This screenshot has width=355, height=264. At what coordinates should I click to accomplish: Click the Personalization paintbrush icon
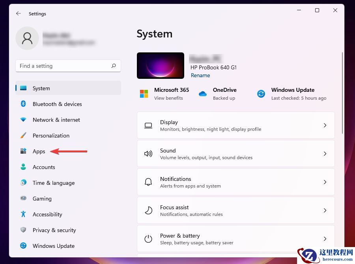pos(23,136)
